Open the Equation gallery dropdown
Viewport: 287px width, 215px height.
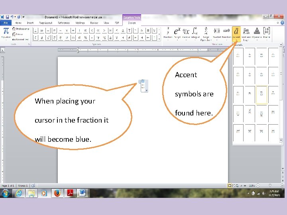(x=6, y=33)
